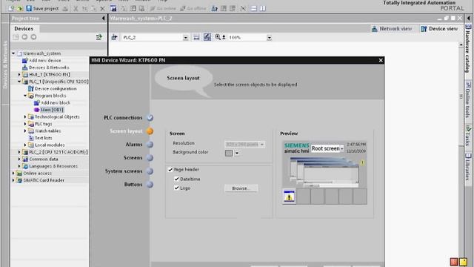This screenshot has width=474, height=267.
Task: Select the Devices tab in project tree
Action: (x=24, y=29)
